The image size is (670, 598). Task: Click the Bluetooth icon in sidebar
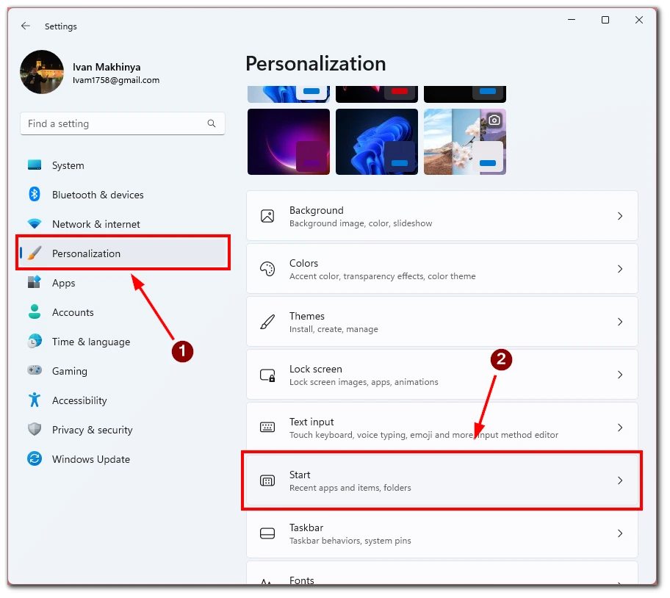(x=35, y=195)
